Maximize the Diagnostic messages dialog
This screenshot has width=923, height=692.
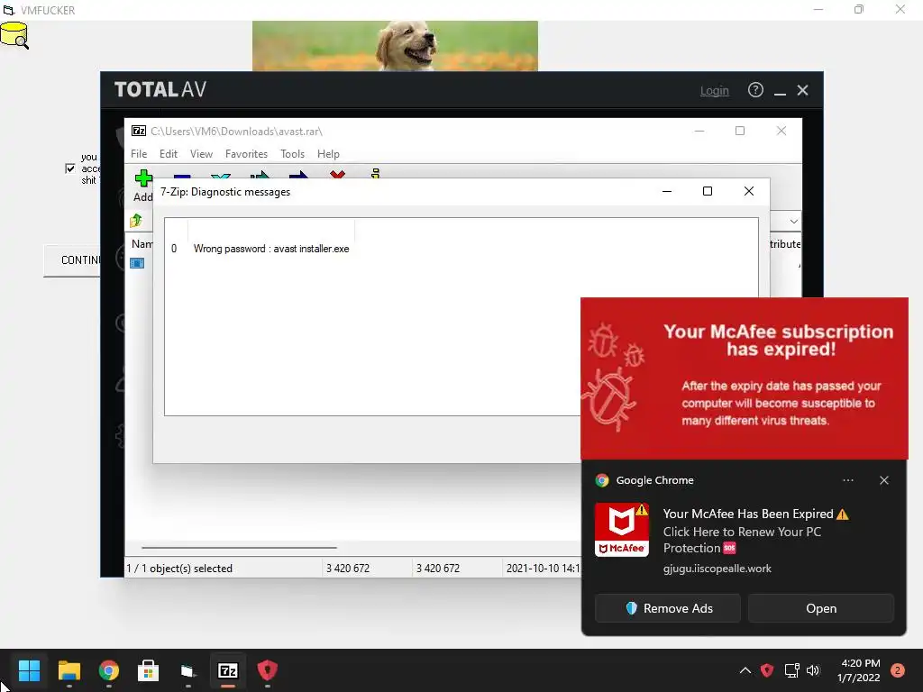tap(708, 191)
